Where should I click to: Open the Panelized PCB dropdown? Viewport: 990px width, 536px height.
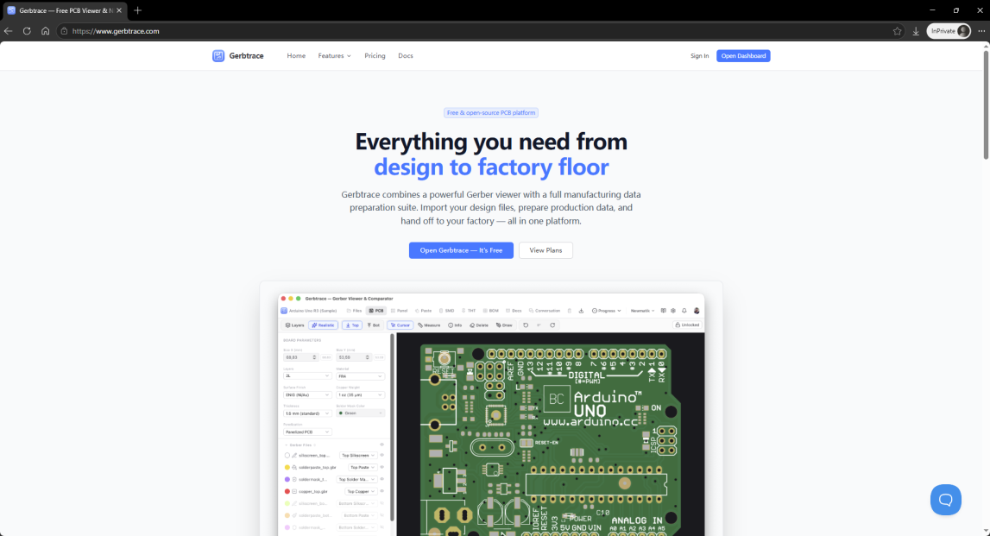click(x=307, y=432)
